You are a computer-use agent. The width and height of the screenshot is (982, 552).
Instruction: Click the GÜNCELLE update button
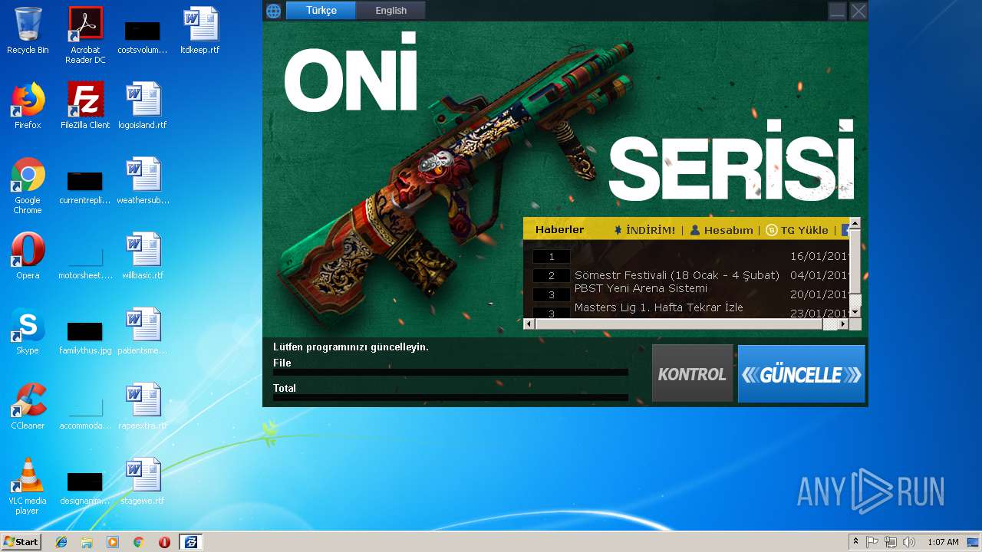pyautogui.click(x=801, y=373)
